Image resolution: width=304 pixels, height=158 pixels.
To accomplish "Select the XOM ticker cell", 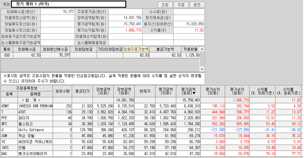I will point(9,136).
